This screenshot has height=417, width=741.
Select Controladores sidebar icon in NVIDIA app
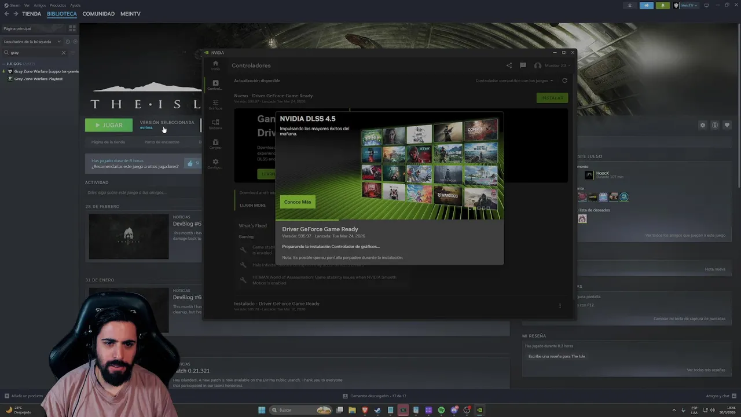click(215, 85)
